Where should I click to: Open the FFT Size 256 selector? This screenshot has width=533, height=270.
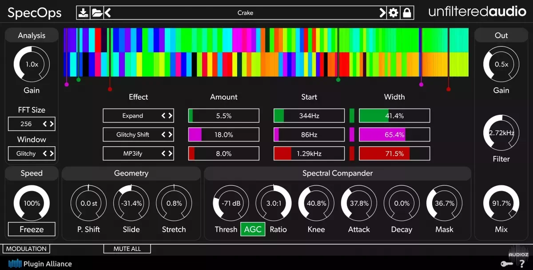pyautogui.click(x=32, y=124)
